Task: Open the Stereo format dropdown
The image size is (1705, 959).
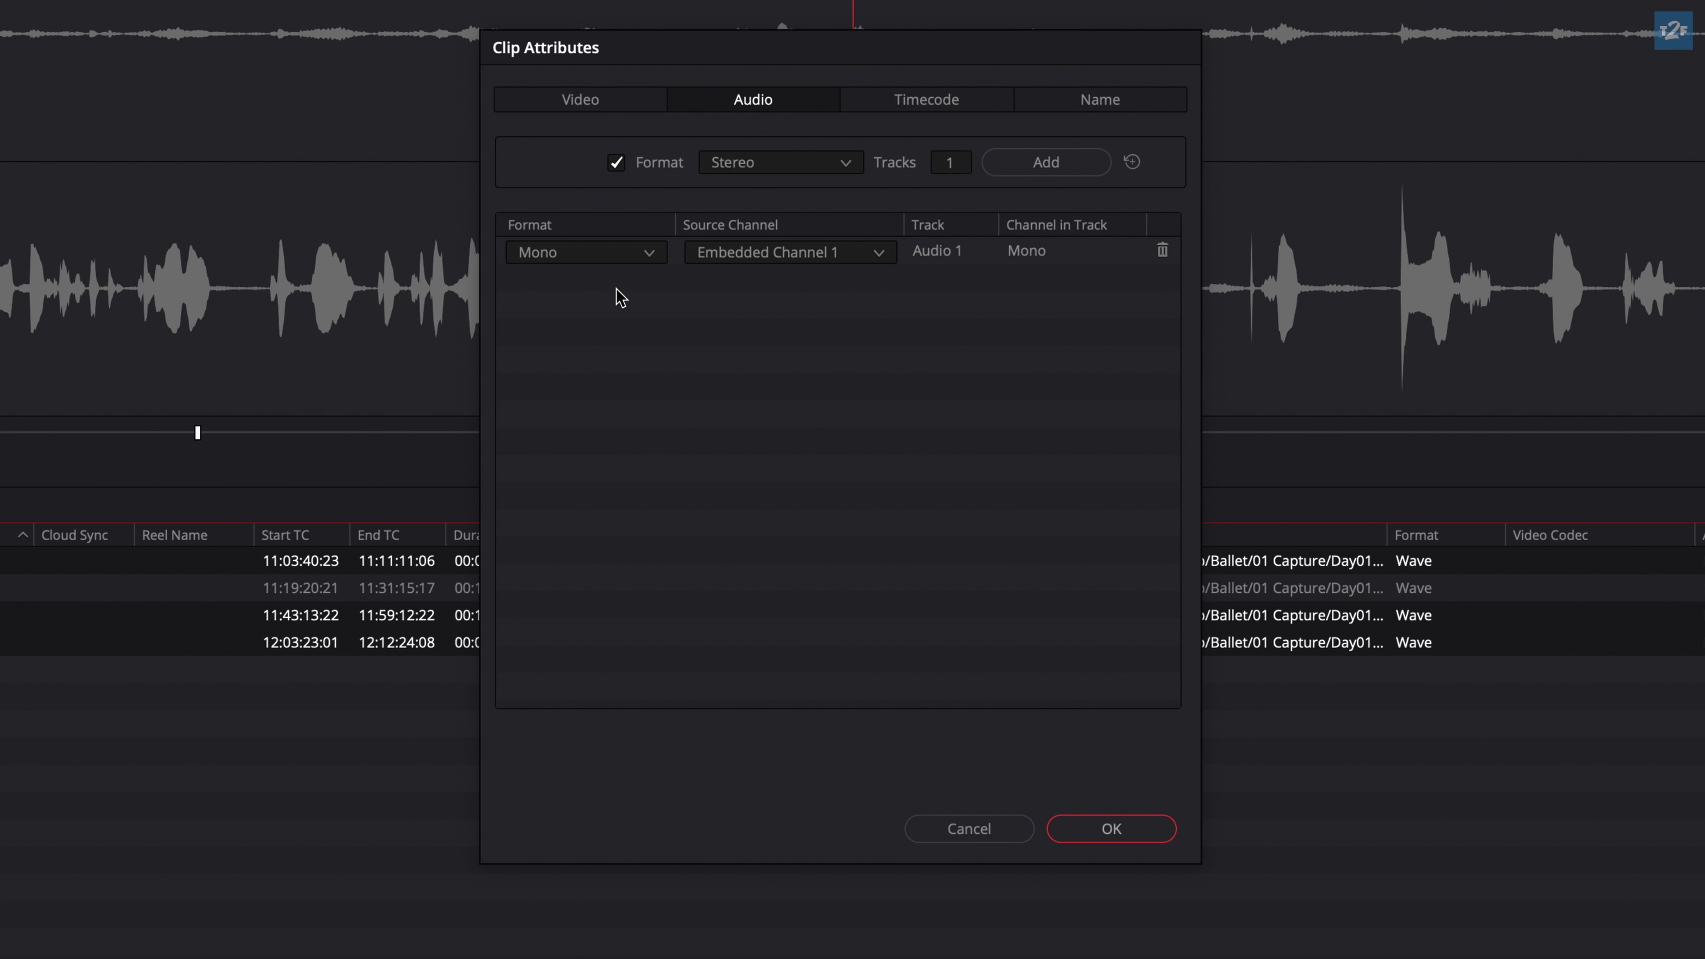Action: [781, 162]
